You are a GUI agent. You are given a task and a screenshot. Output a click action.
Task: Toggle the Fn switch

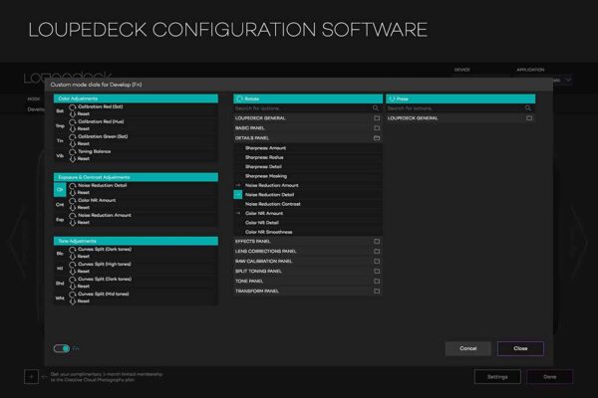point(62,348)
